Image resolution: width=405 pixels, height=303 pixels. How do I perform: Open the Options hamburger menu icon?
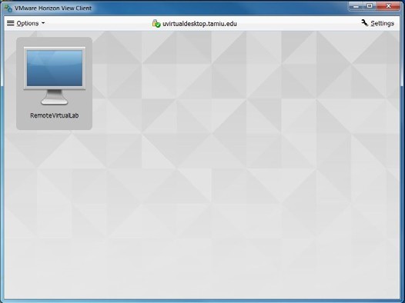(x=10, y=23)
